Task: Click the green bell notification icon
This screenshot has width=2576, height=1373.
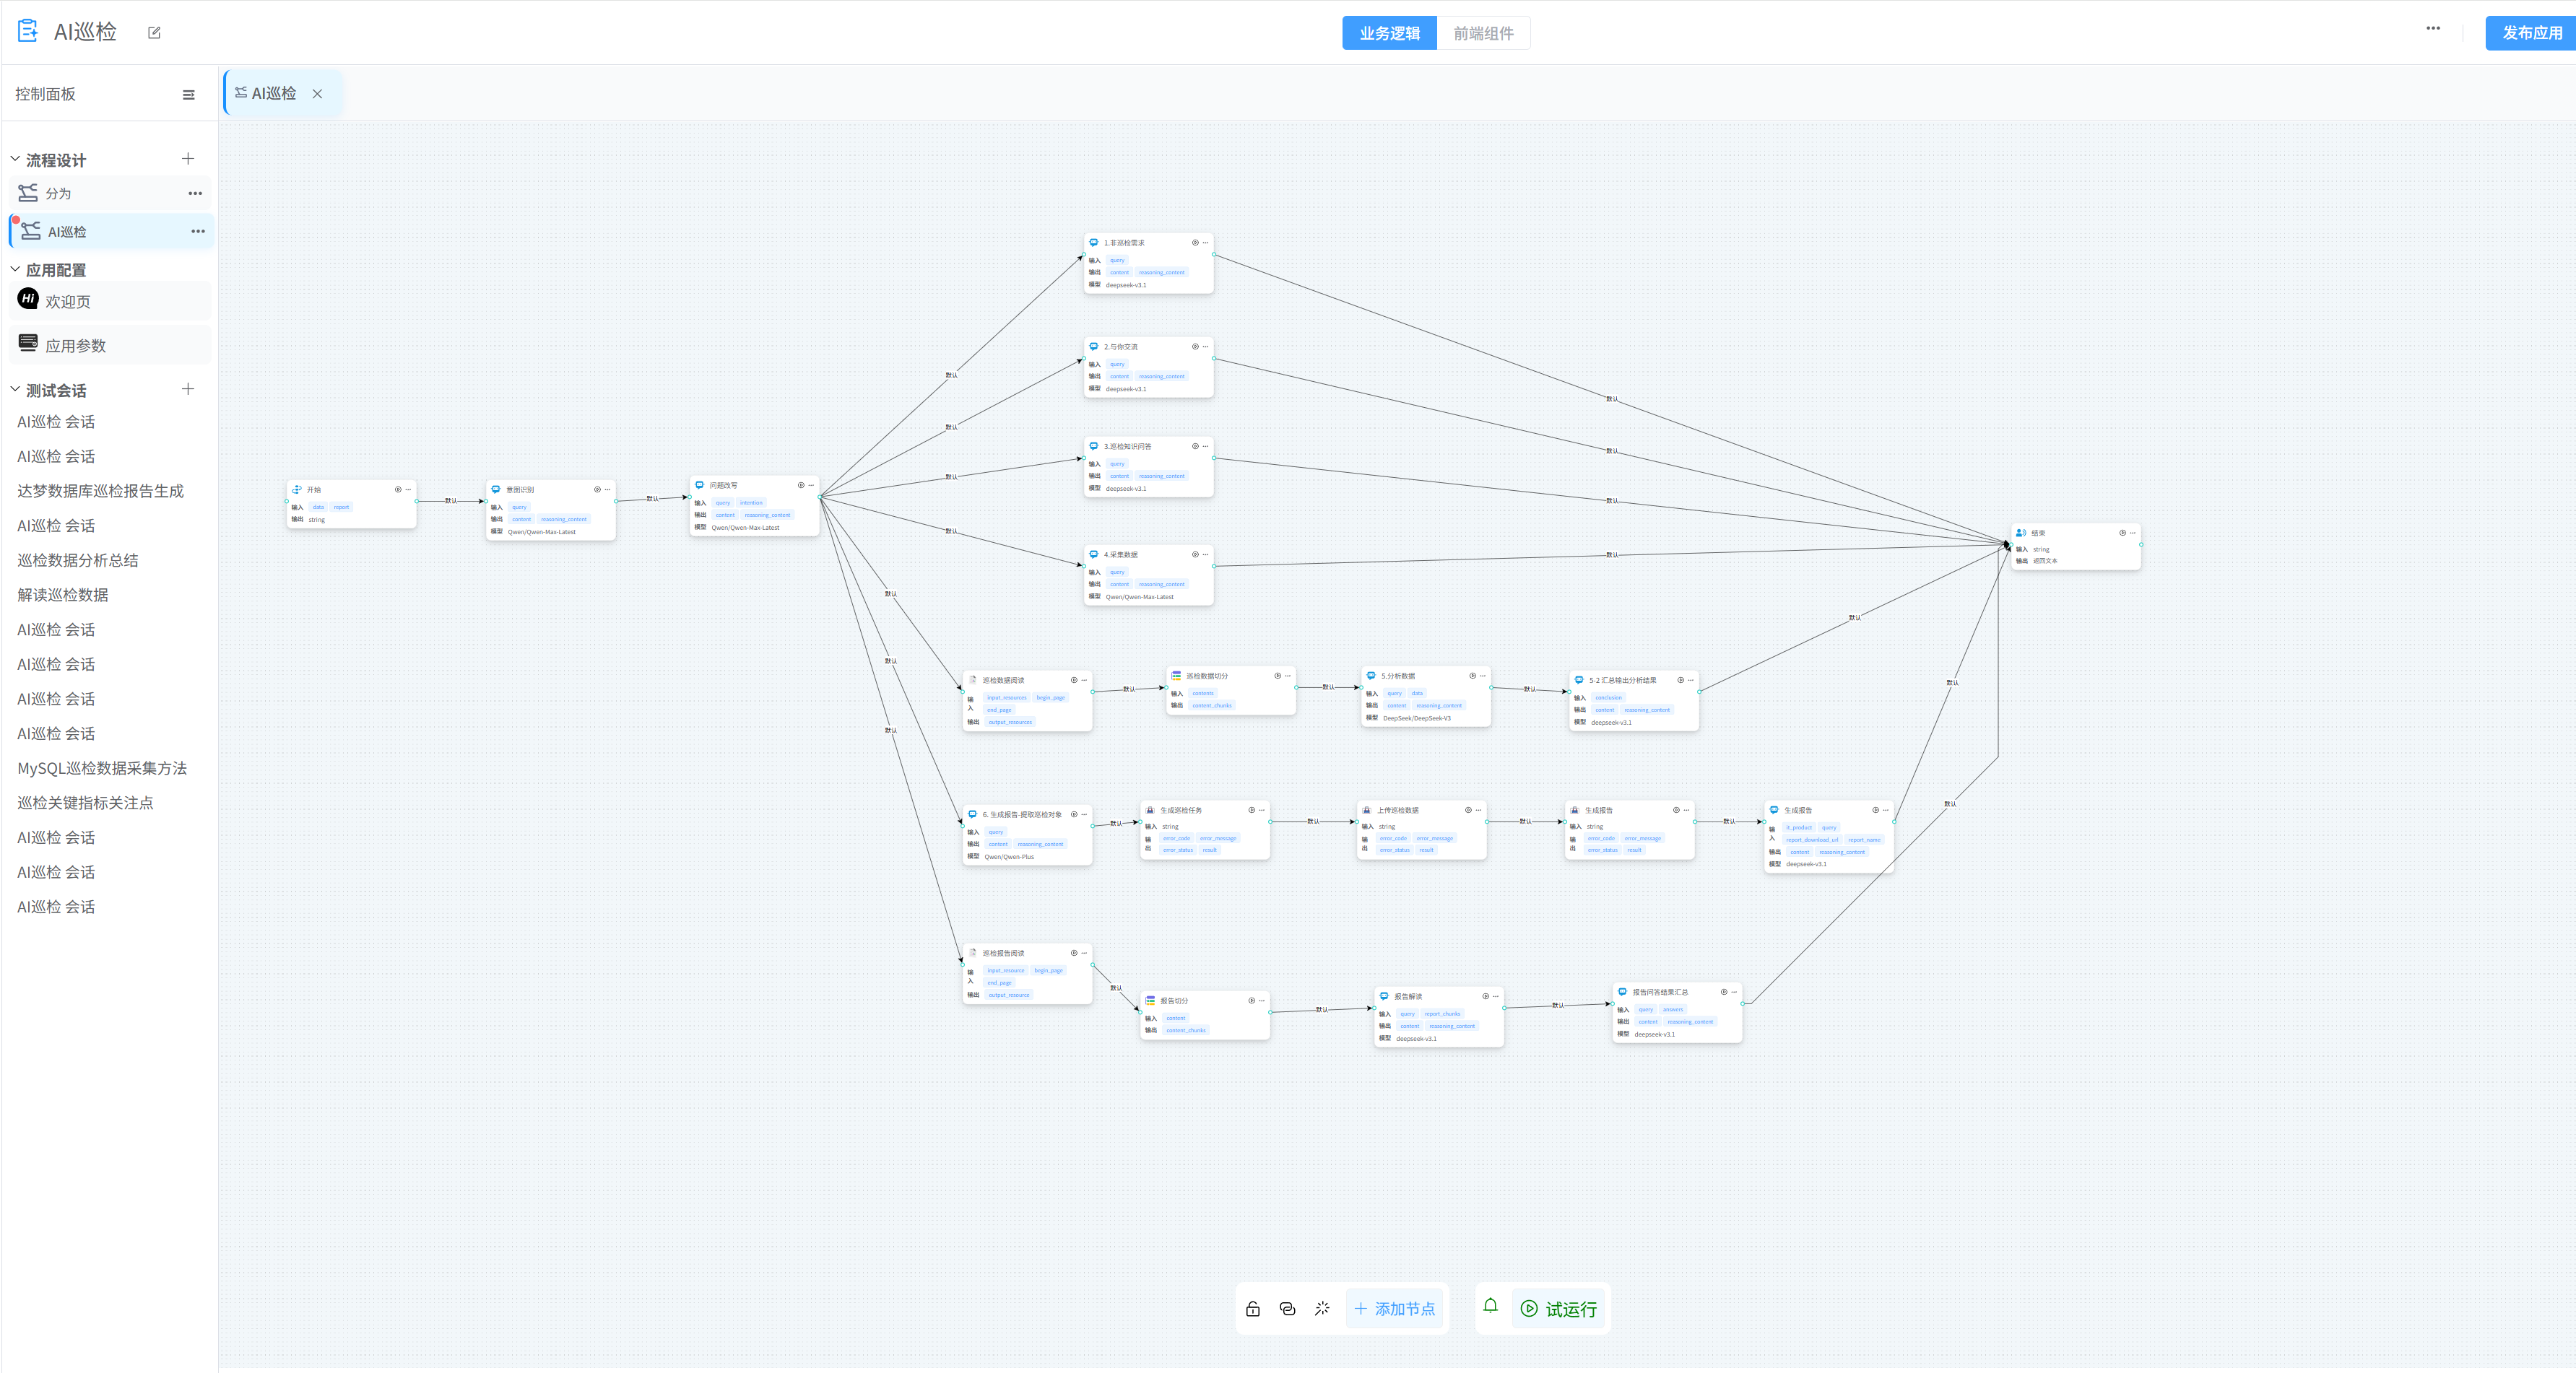Action: (1490, 1306)
